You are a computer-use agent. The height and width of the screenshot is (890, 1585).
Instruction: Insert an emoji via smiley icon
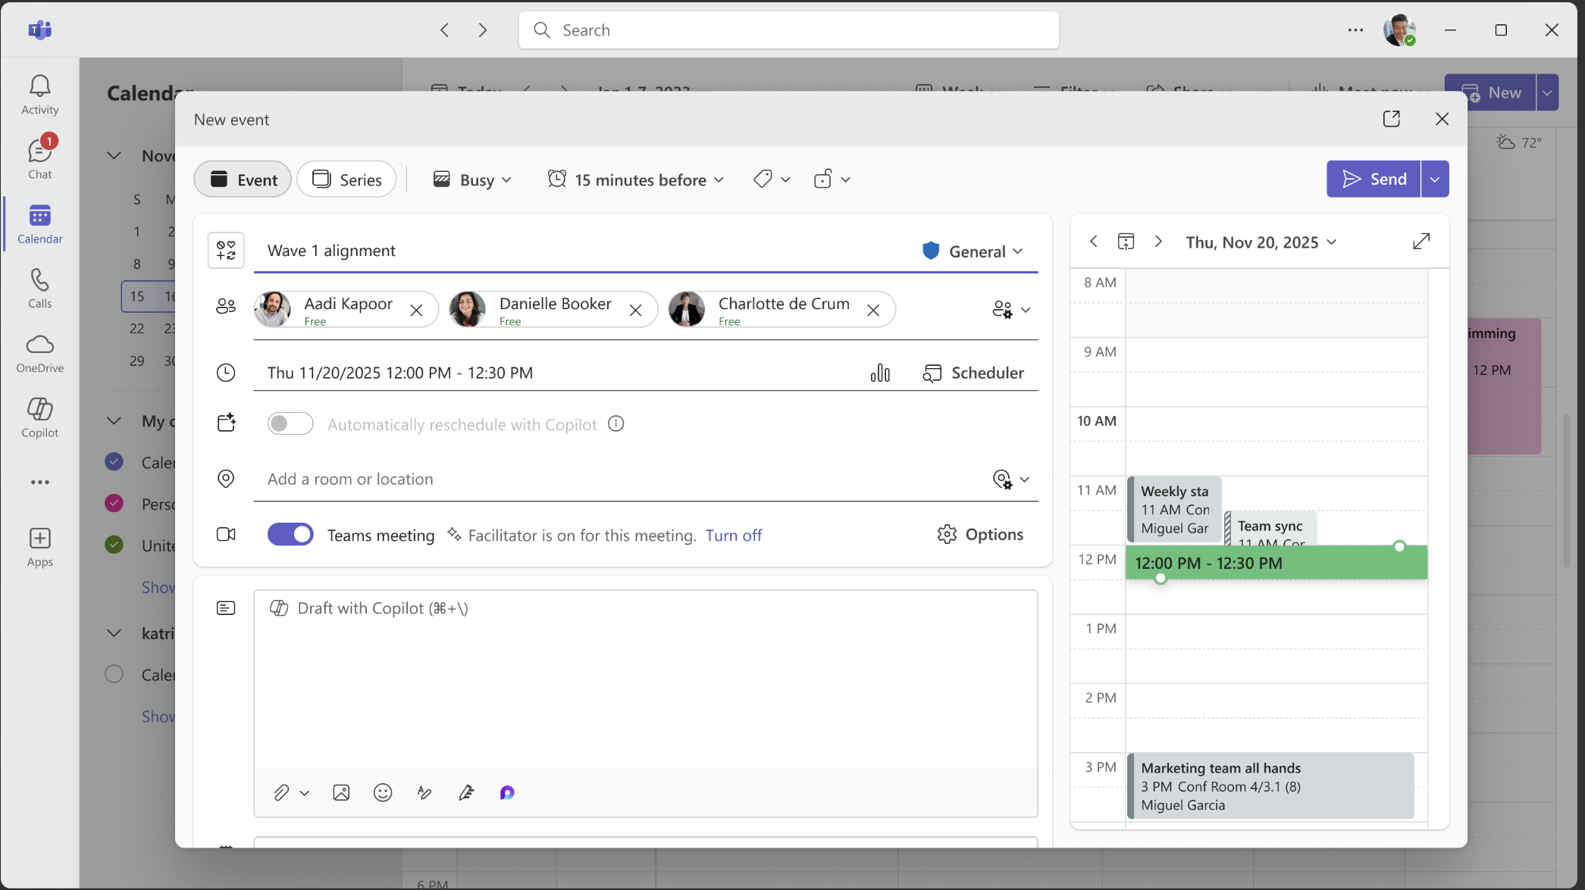[383, 792]
